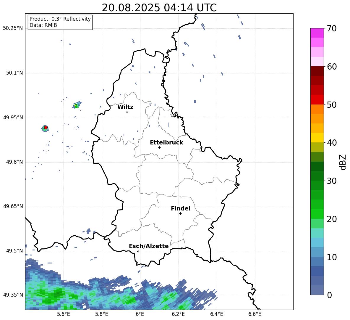This screenshot has height=320, width=350.
Task: Click the title '20.08.2025 04:14 UTC'
Action: click(159, 8)
